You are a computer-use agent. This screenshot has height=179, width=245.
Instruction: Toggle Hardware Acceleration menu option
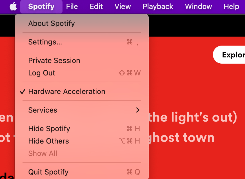point(67,91)
